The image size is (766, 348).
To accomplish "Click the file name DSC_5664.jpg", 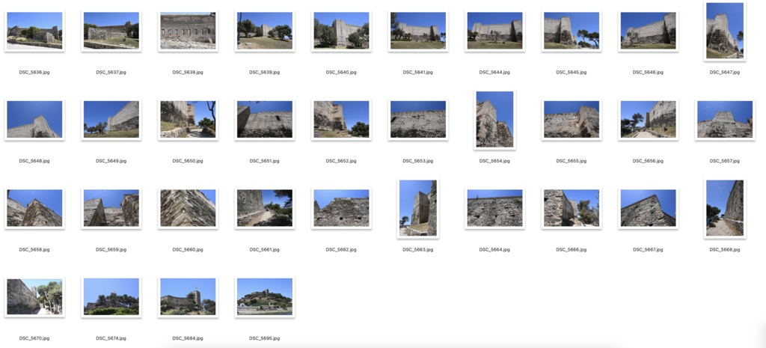I will coord(495,250).
